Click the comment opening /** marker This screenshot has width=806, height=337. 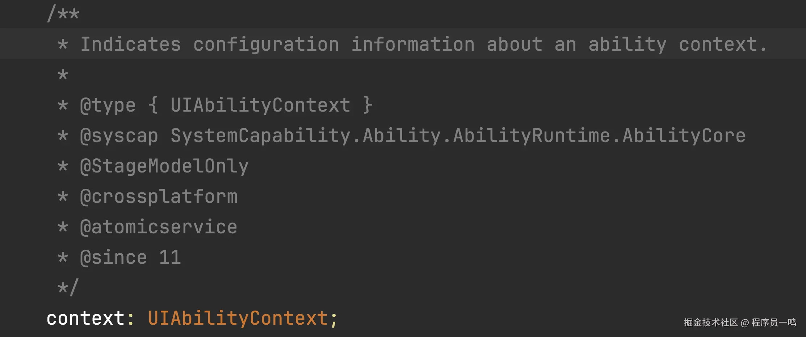[x=63, y=14]
